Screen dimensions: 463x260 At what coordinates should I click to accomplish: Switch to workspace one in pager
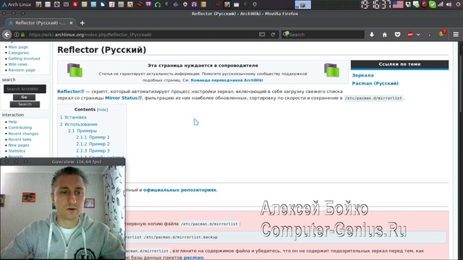click(x=302, y=5)
